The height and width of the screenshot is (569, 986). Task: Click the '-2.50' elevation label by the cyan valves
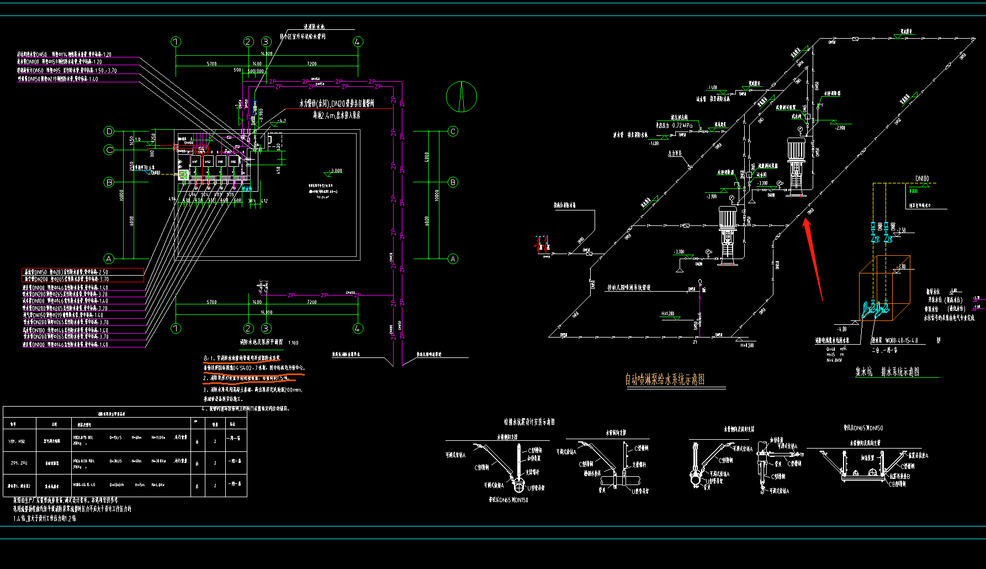click(x=902, y=230)
